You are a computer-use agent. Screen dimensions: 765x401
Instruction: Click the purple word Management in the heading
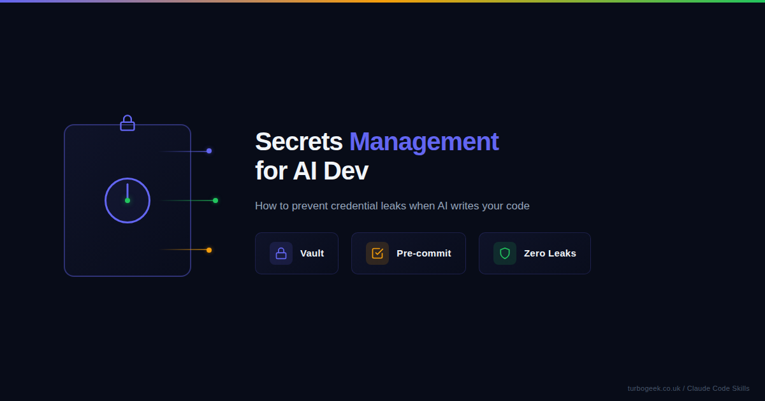click(423, 142)
